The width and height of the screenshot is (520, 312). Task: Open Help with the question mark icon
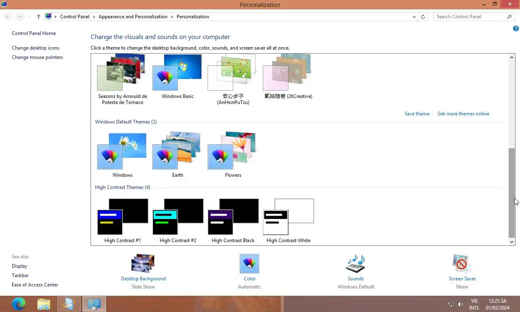516,28
